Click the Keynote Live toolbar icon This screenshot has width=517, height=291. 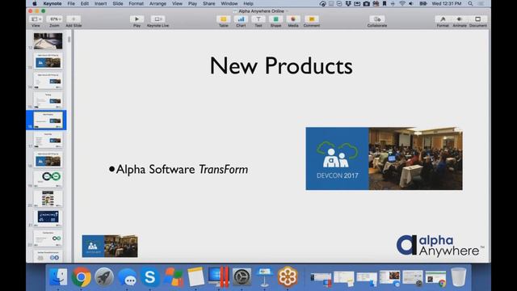(158, 19)
